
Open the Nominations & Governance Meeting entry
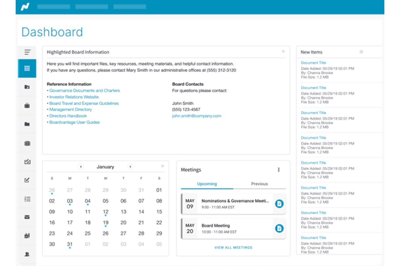tap(234, 204)
